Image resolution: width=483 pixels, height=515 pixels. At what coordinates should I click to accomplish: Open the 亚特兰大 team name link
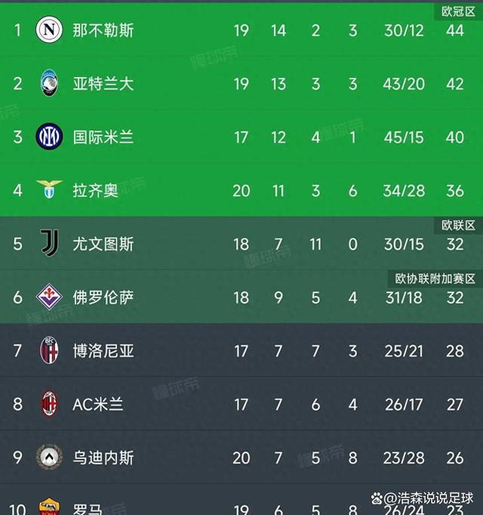[x=103, y=84]
